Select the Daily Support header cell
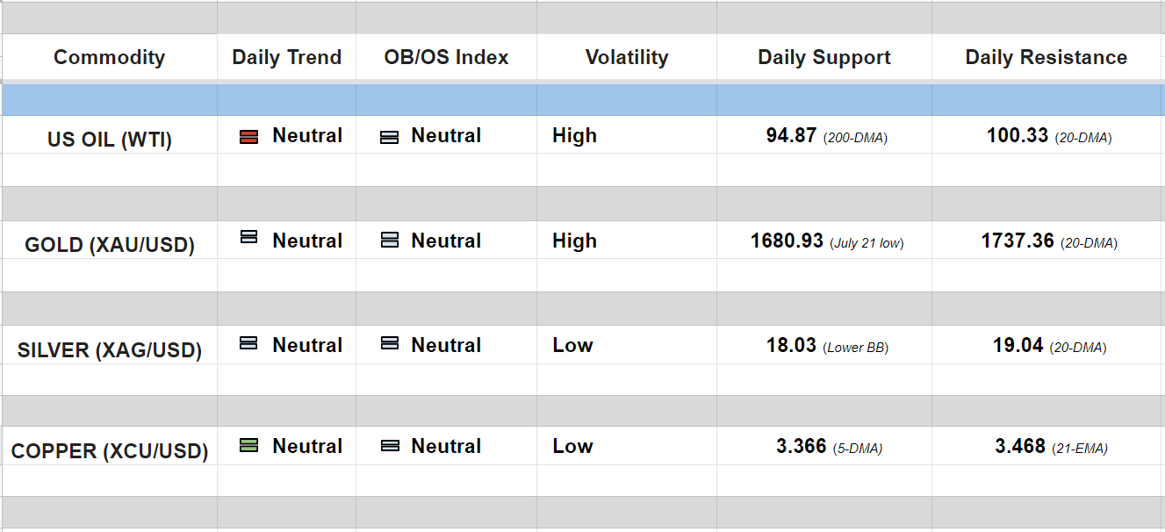The image size is (1165, 532). (823, 57)
